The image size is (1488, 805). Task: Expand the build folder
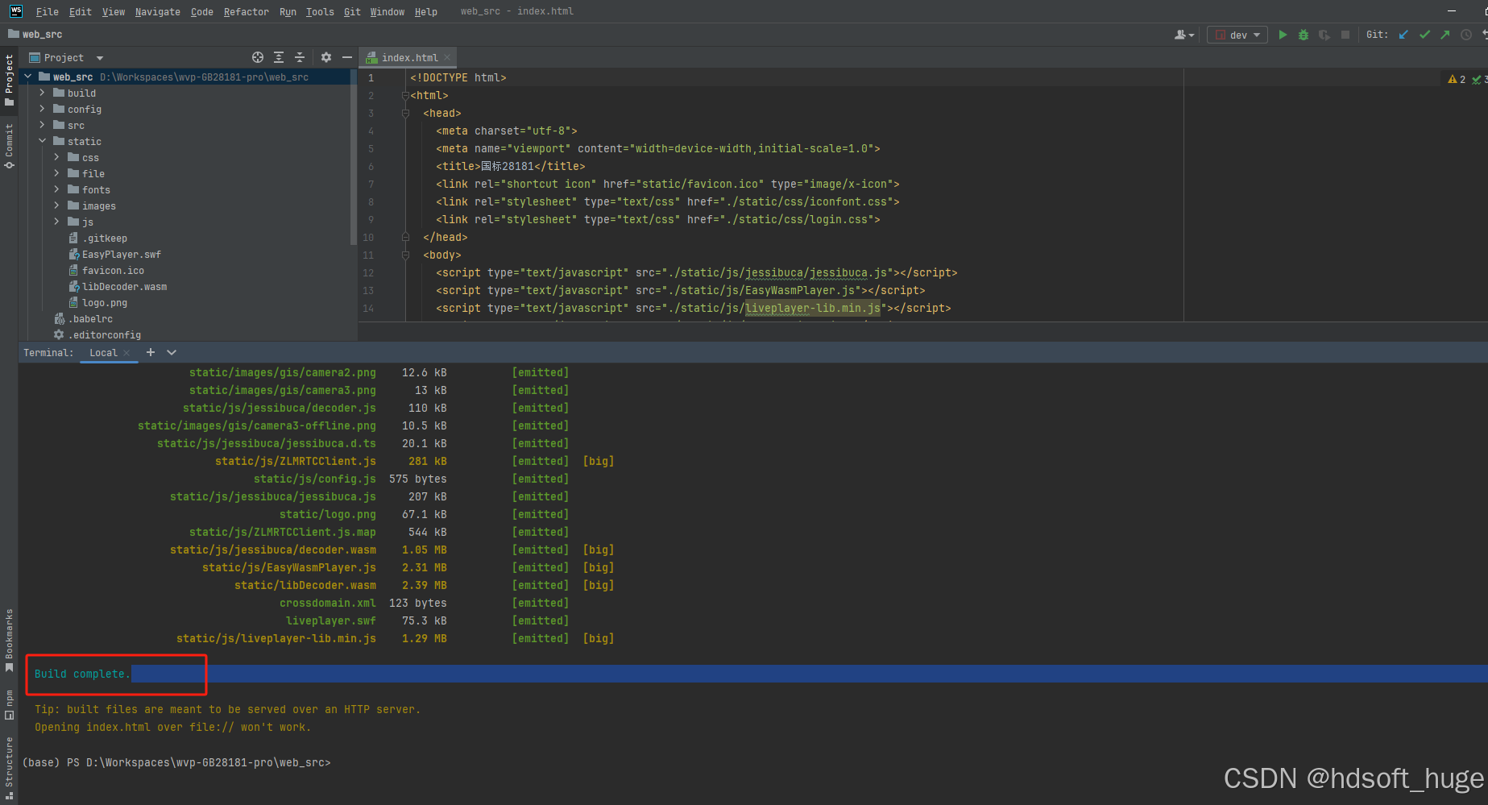[43, 93]
